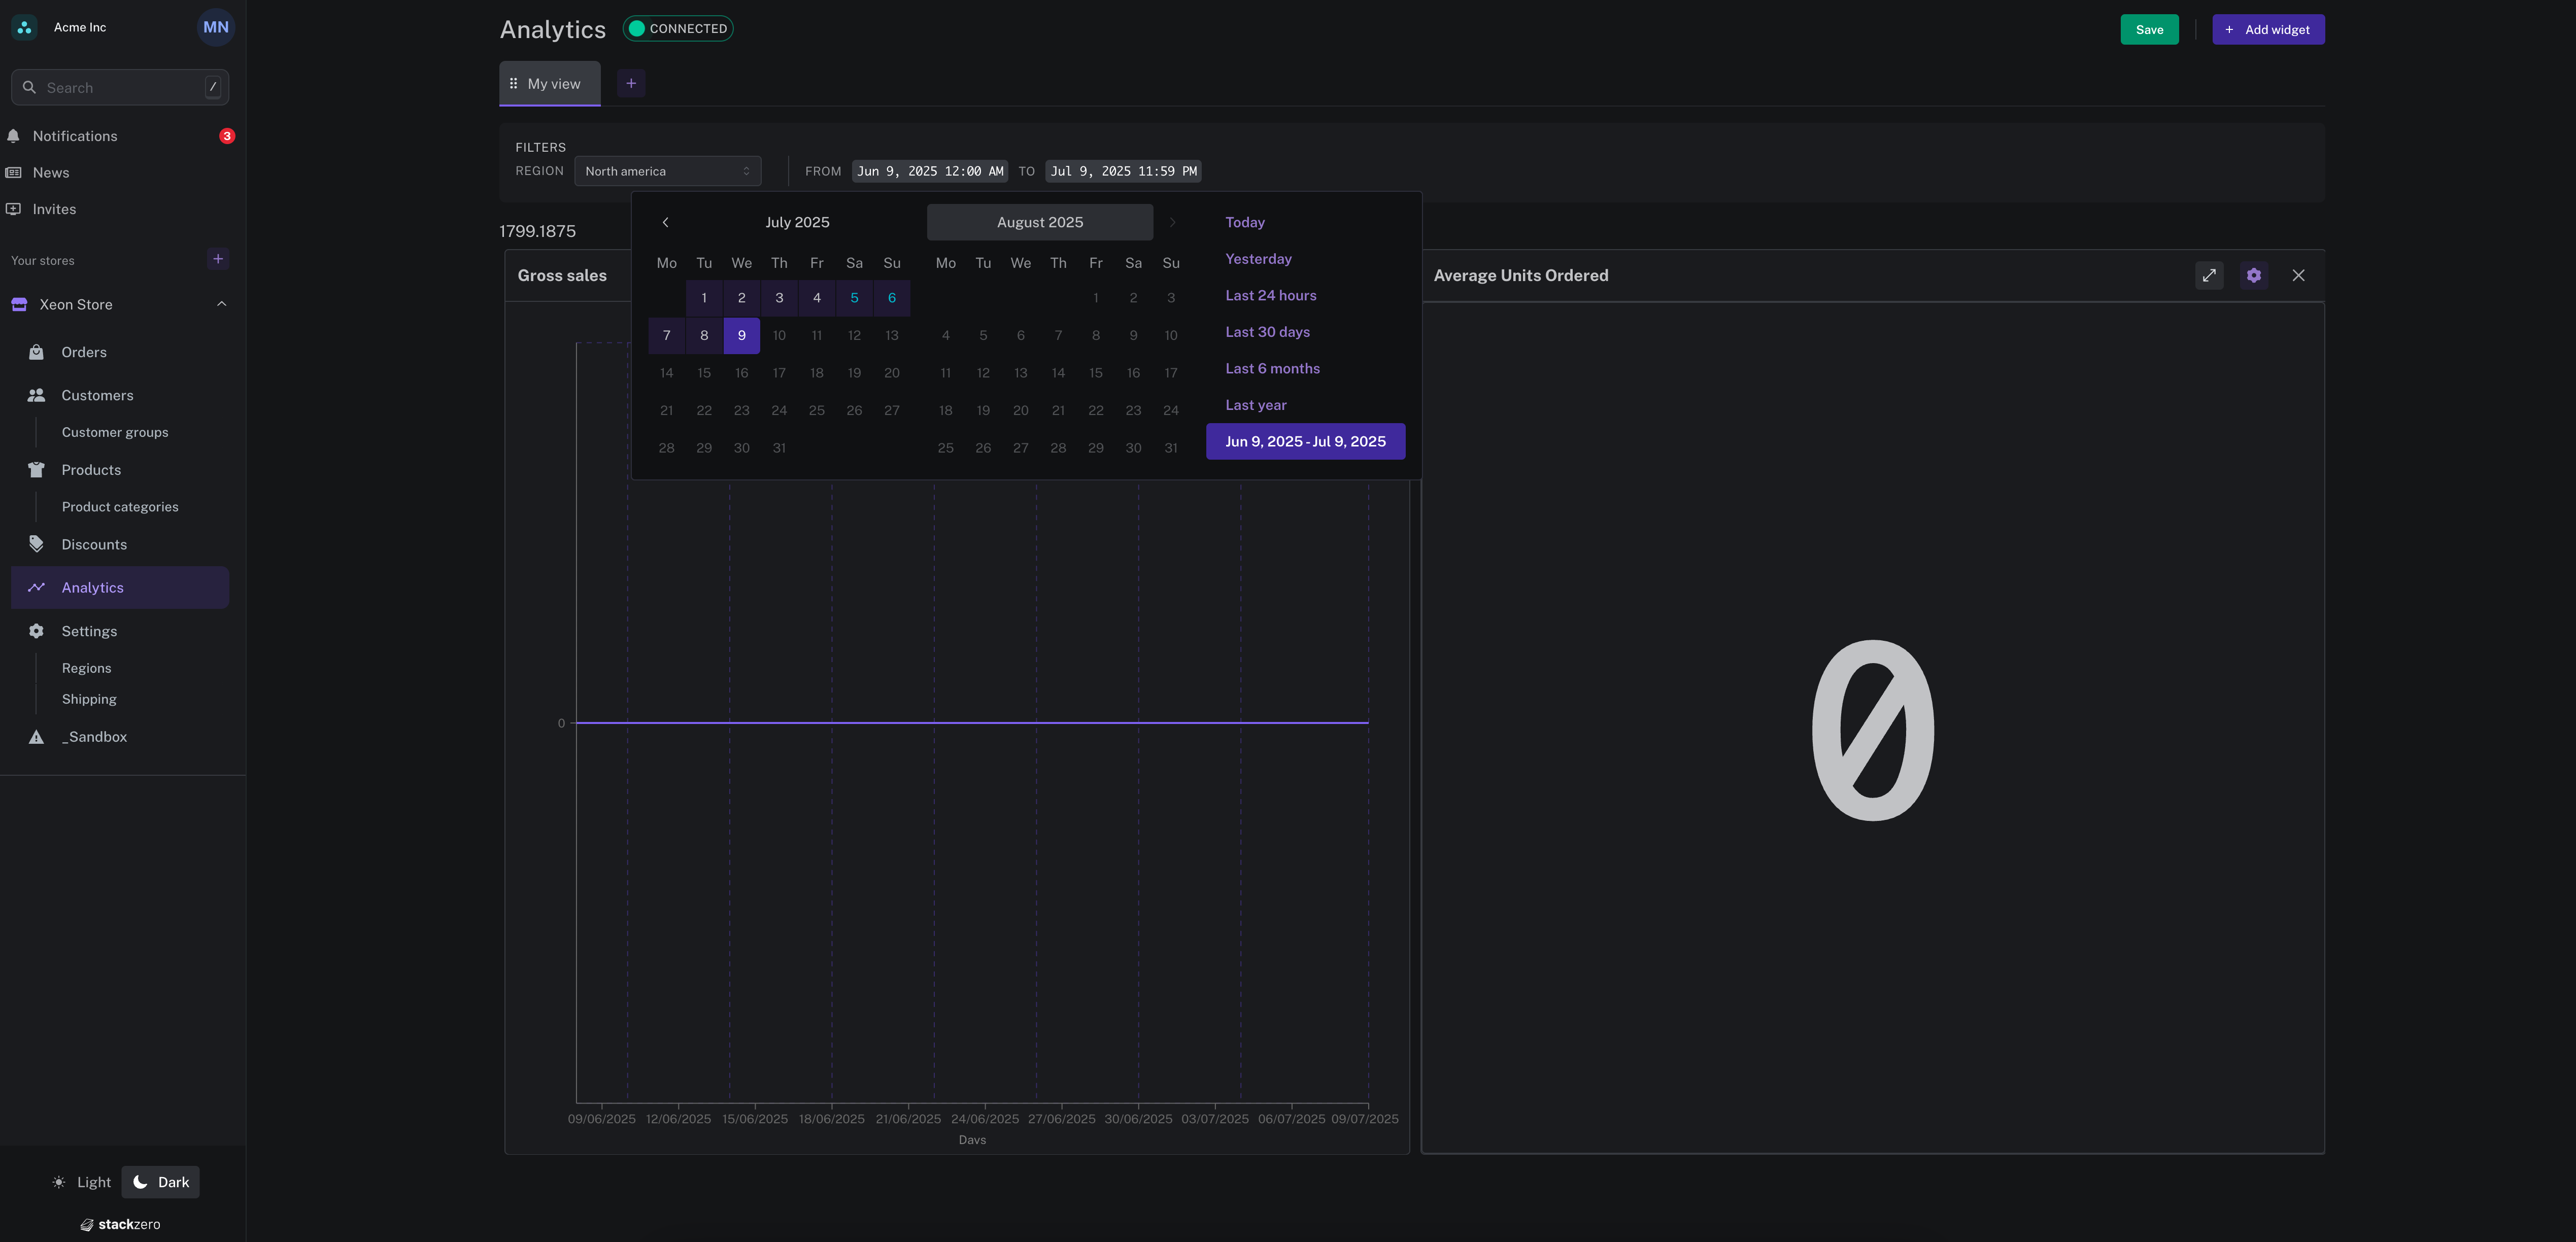Open the North america region dropdown
This screenshot has width=2576, height=1242.
667,170
